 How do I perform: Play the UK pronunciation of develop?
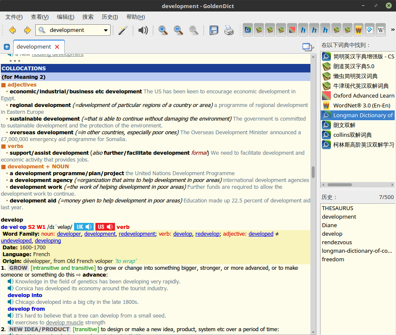tap(84, 227)
